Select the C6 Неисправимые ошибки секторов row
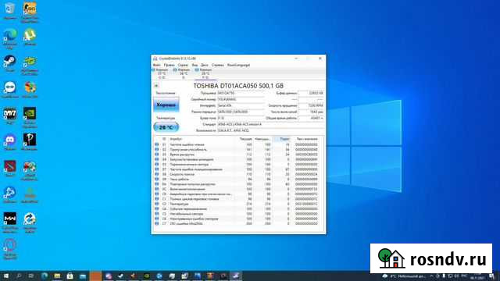 coord(236,219)
